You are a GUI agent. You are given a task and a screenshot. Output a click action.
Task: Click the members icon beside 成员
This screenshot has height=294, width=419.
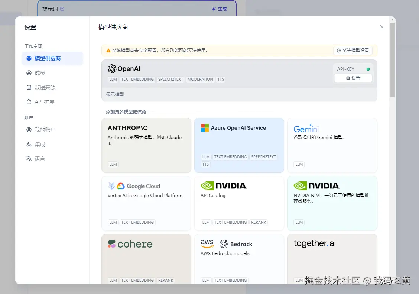[x=29, y=73]
